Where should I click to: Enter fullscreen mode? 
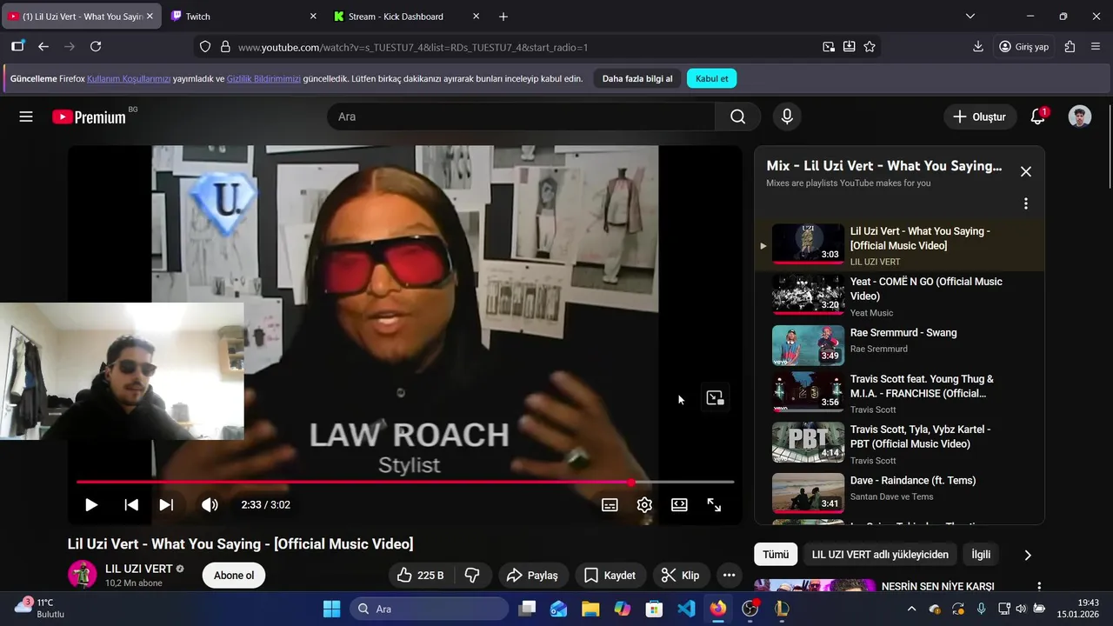point(714,504)
